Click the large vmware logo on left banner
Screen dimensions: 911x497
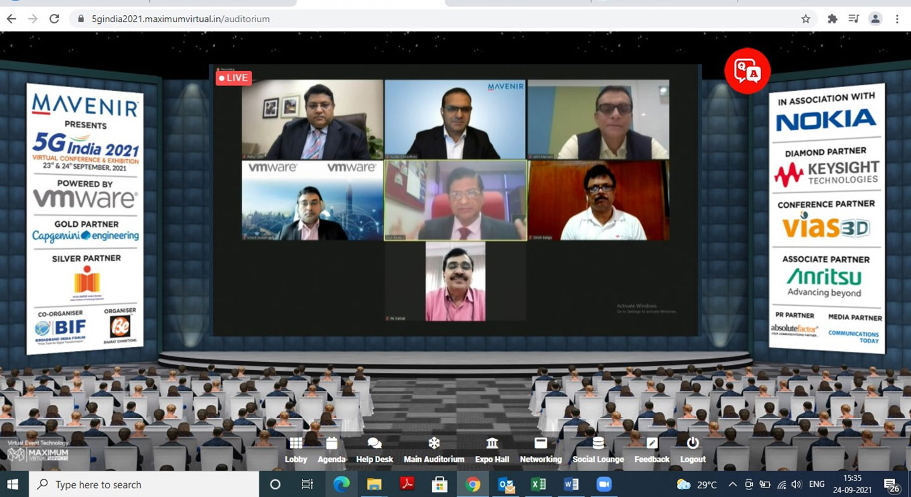85,200
